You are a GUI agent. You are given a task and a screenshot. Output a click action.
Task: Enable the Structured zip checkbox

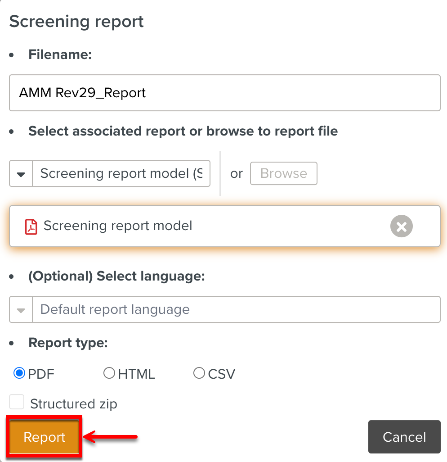17,402
